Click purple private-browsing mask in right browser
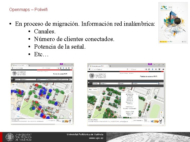Image resolution: width=190 pixels, height=142 pixels. pyautogui.click(x=150, y=64)
